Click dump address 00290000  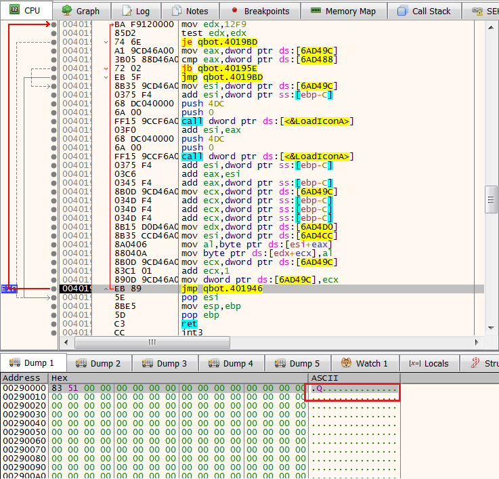click(x=24, y=388)
